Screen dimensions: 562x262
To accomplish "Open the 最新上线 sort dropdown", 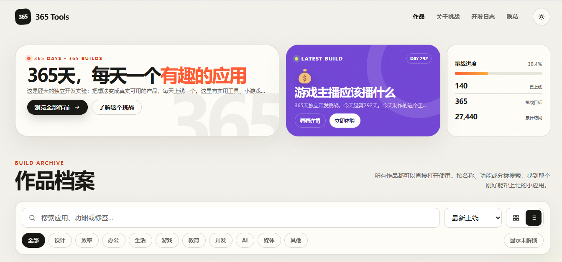I will 473,218.
